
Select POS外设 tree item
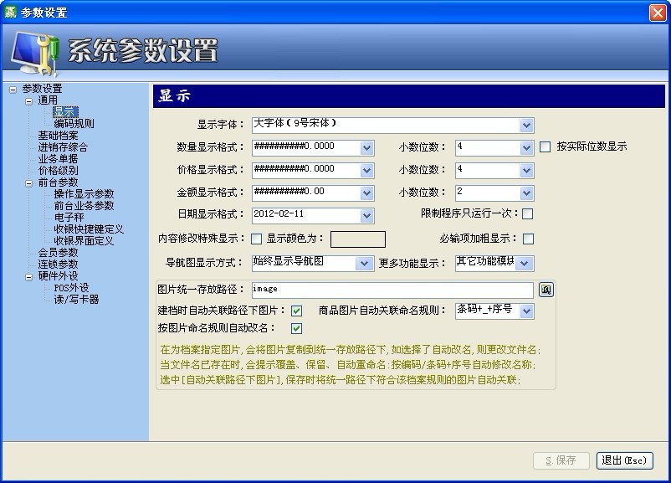tap(71, 288)
